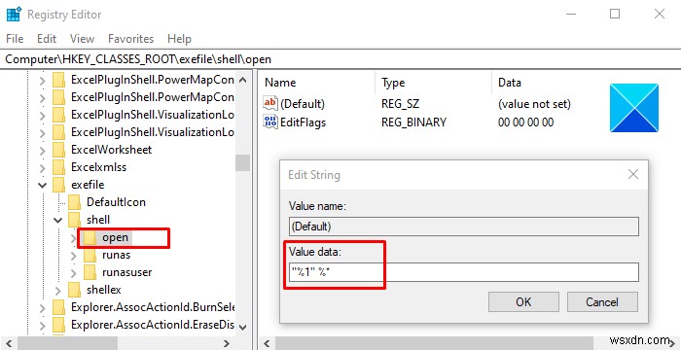Expand the first ExcelPlugInShell.PowerMapCon key
681x350 pixels.
[x=42, y=81]
